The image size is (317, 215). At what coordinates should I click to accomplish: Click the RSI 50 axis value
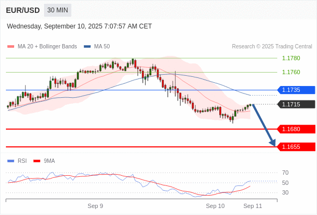pos(285,183)
